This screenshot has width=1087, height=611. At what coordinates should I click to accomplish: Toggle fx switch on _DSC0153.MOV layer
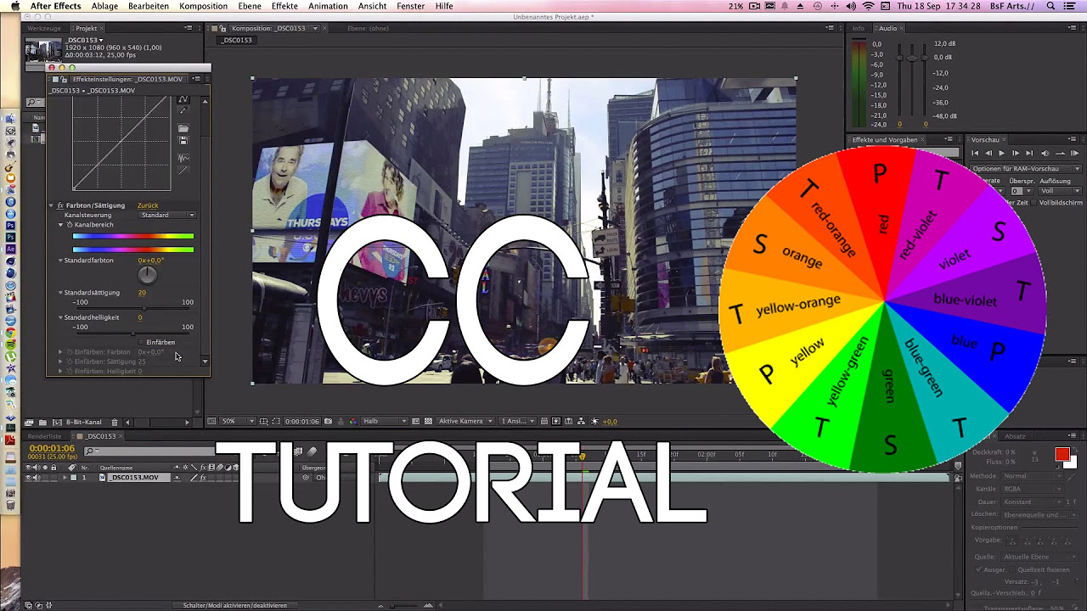point(202,478)
